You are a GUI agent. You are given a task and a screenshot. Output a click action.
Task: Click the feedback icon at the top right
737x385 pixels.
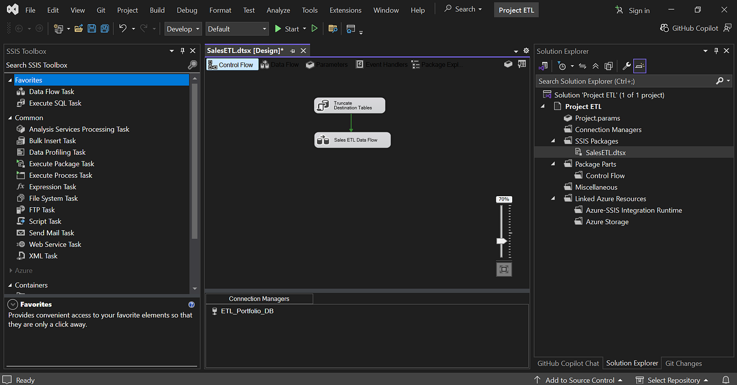tap(728, 28)
